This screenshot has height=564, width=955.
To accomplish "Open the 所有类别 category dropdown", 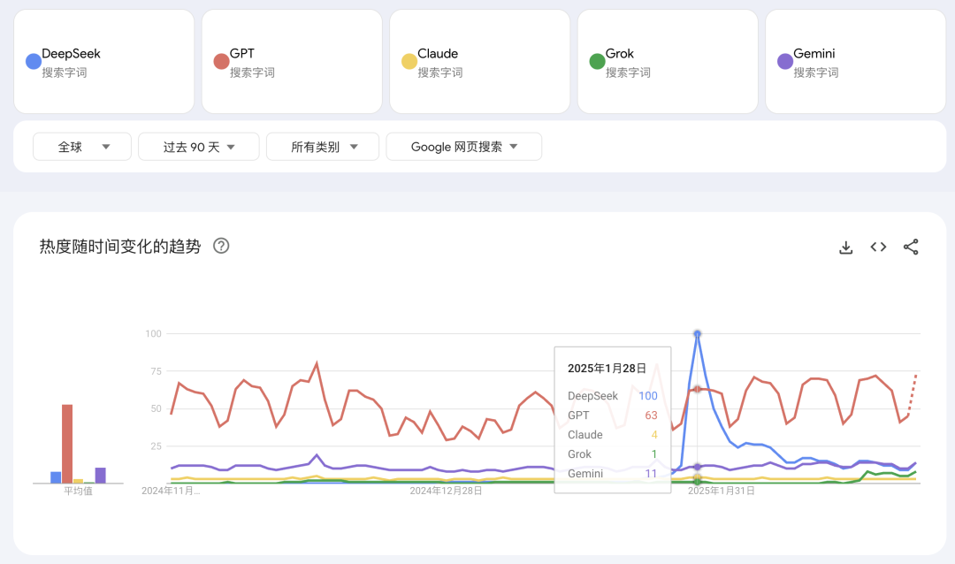I will point(323,147).
